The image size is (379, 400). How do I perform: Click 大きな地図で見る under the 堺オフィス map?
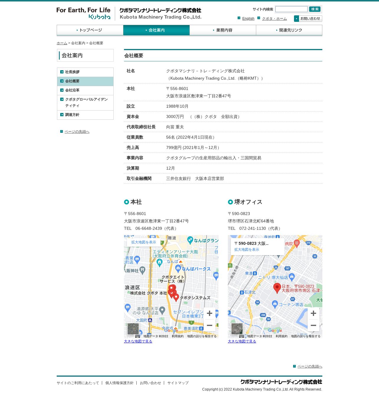[x=242, y=341]
